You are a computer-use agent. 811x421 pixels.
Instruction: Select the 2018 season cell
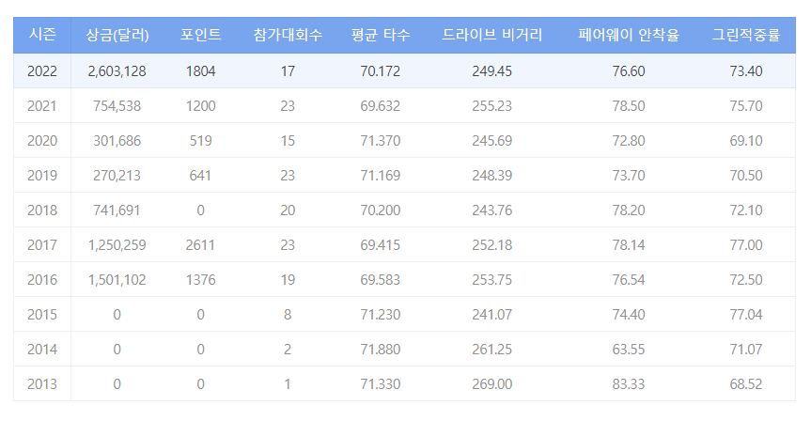(x=42, y=210)
